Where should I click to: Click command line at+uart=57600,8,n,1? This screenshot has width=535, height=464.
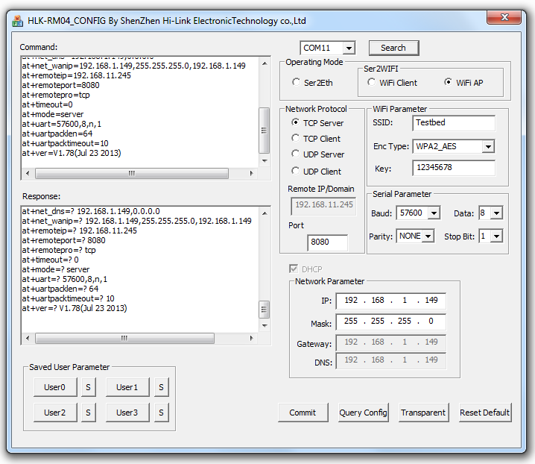(62, 124)
